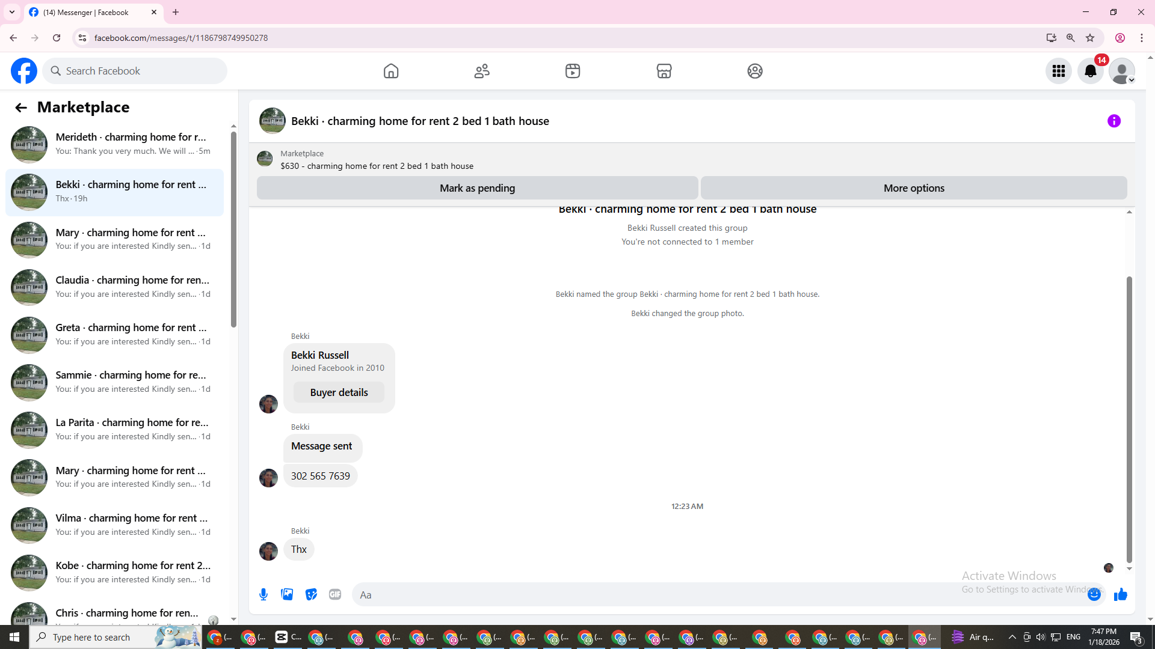Open the Facebook apps grid menu
1155x649 pixels.
pyautogui.click(x=1058, y=71)
